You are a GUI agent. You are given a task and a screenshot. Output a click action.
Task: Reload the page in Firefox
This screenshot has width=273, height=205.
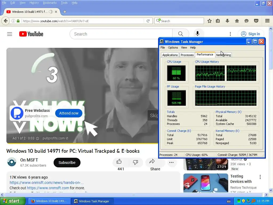(148, 21)
